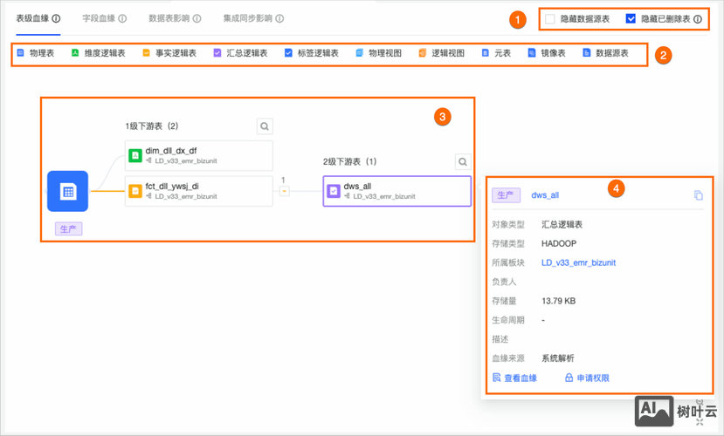Click info icon beside 表级血缘
The width and height of the screenshot is (724, 436).
click(56, 18)
